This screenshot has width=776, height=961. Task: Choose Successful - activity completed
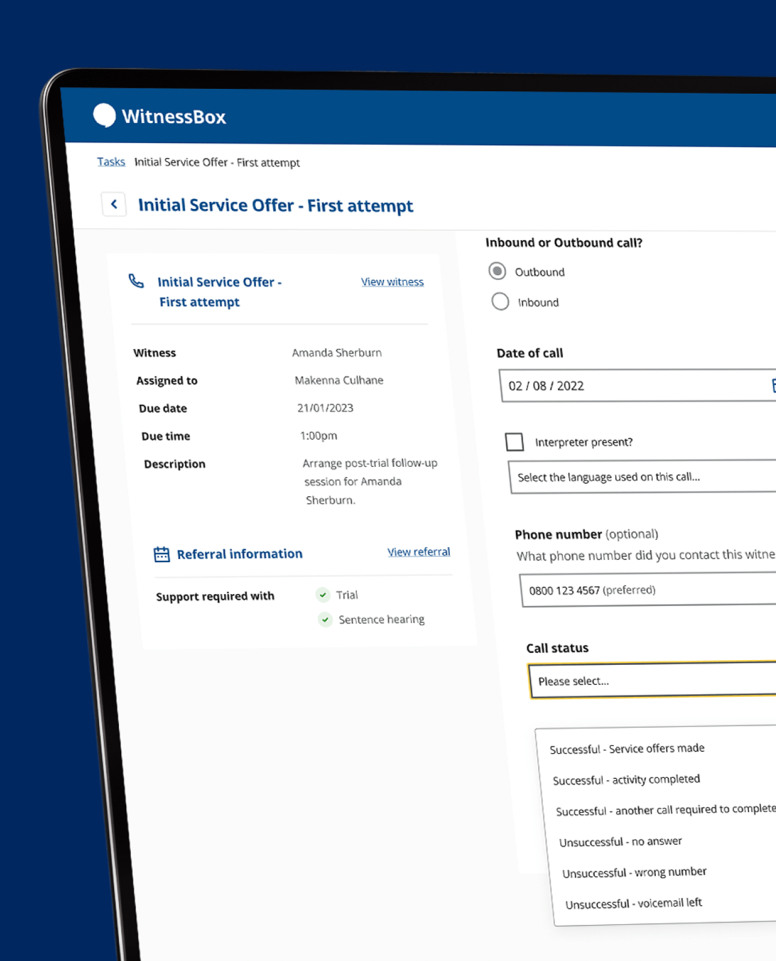(626, 780)
